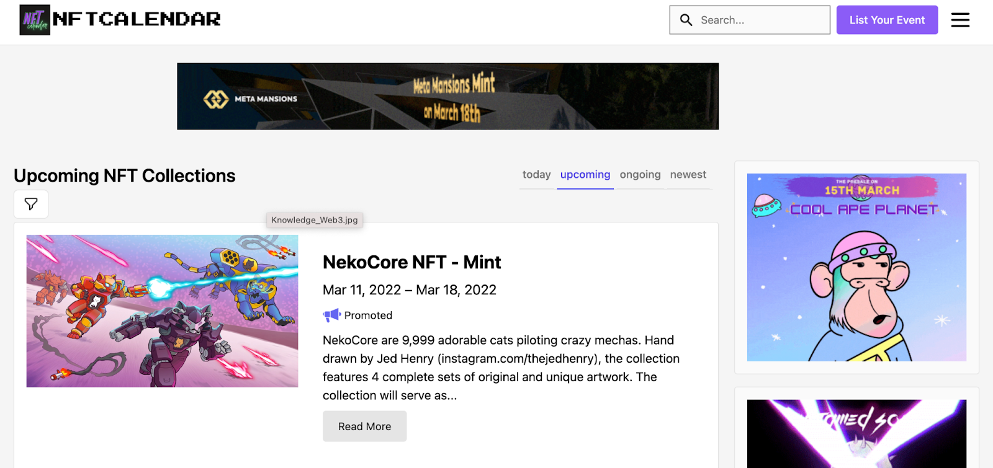Open the filter funnel icon
The width and height of the screenshot is (993, 468).
(31, 204)
